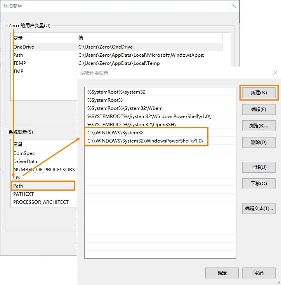Select NUMBER_OF_PROCESSORS in system variables
This screenshot has height=285, width=281.
tap(43, 170)
